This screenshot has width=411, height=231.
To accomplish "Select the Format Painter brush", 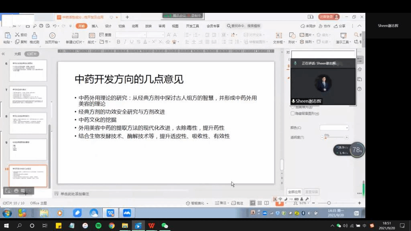I will point(35,36).
